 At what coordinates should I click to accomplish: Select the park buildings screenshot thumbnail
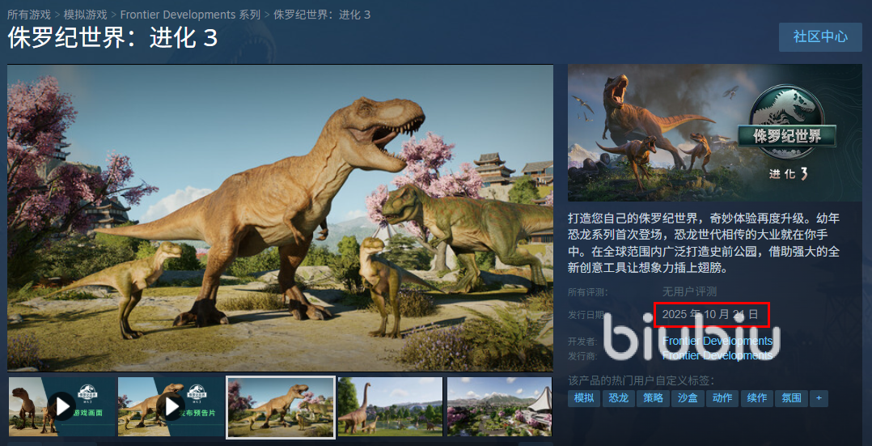[x=499, y=406]
